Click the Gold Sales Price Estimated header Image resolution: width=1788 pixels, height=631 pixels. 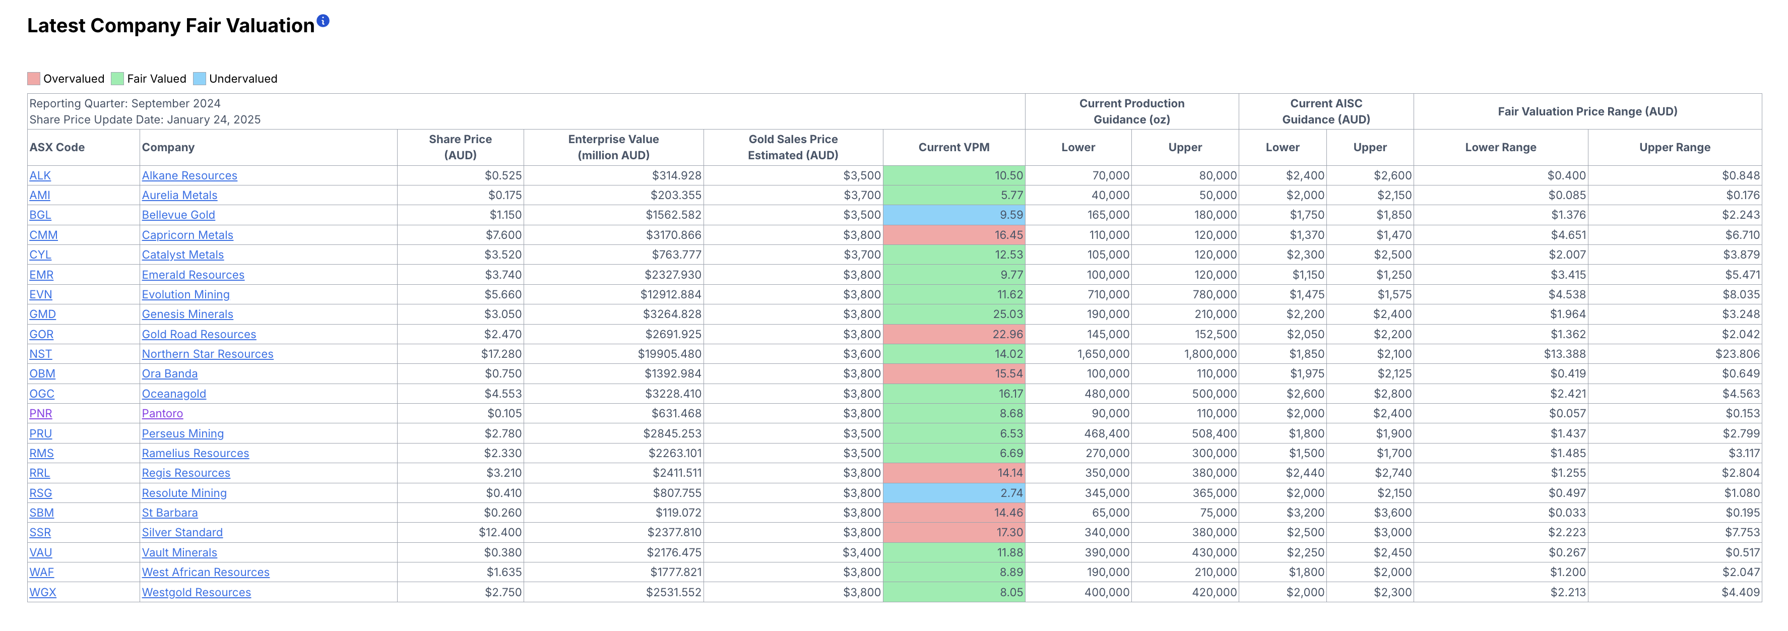(793, 147)
